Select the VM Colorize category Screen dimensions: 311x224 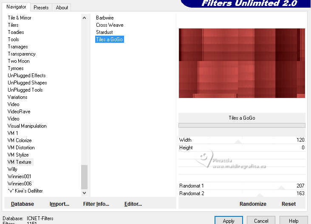(x=20, y=140)
